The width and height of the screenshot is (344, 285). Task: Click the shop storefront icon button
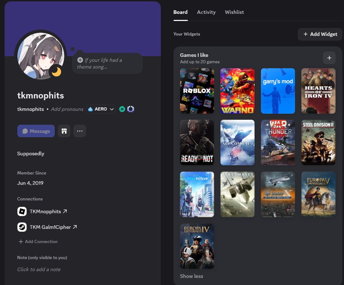tap(64, 131)
